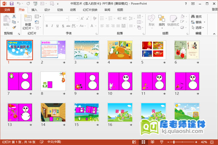This screenshot has width=218, height=145.
Task: Click the Sign in (登录) link
Action: (x=214, y=10)
